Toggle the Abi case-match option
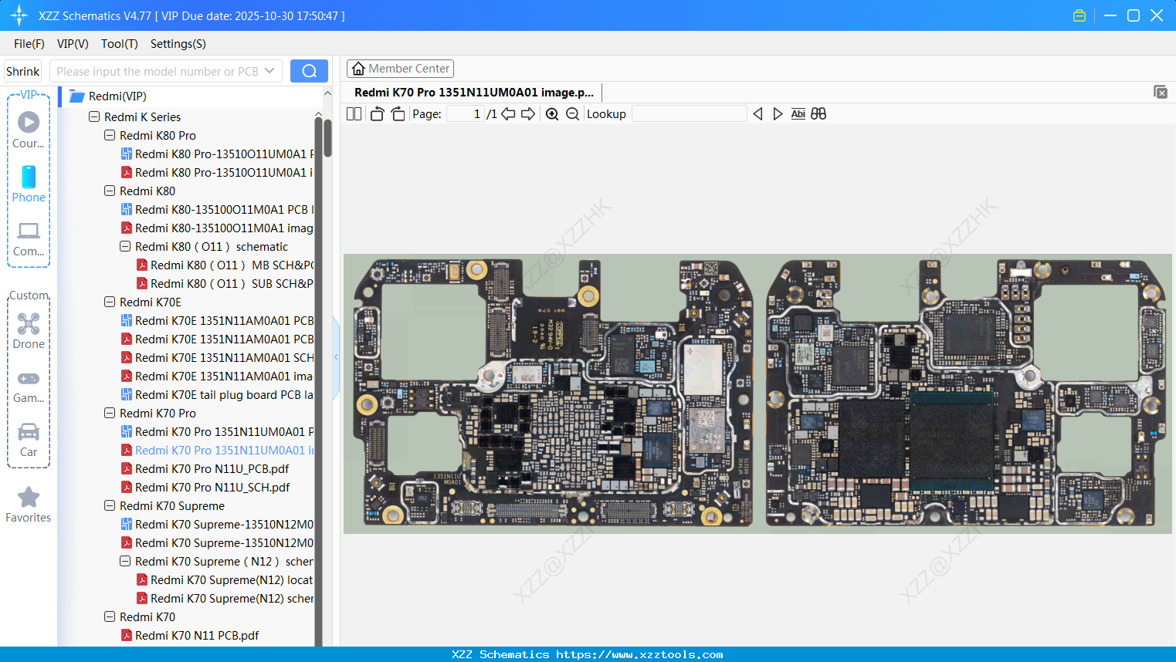1176x662 pixels. [x=798, y=113]
